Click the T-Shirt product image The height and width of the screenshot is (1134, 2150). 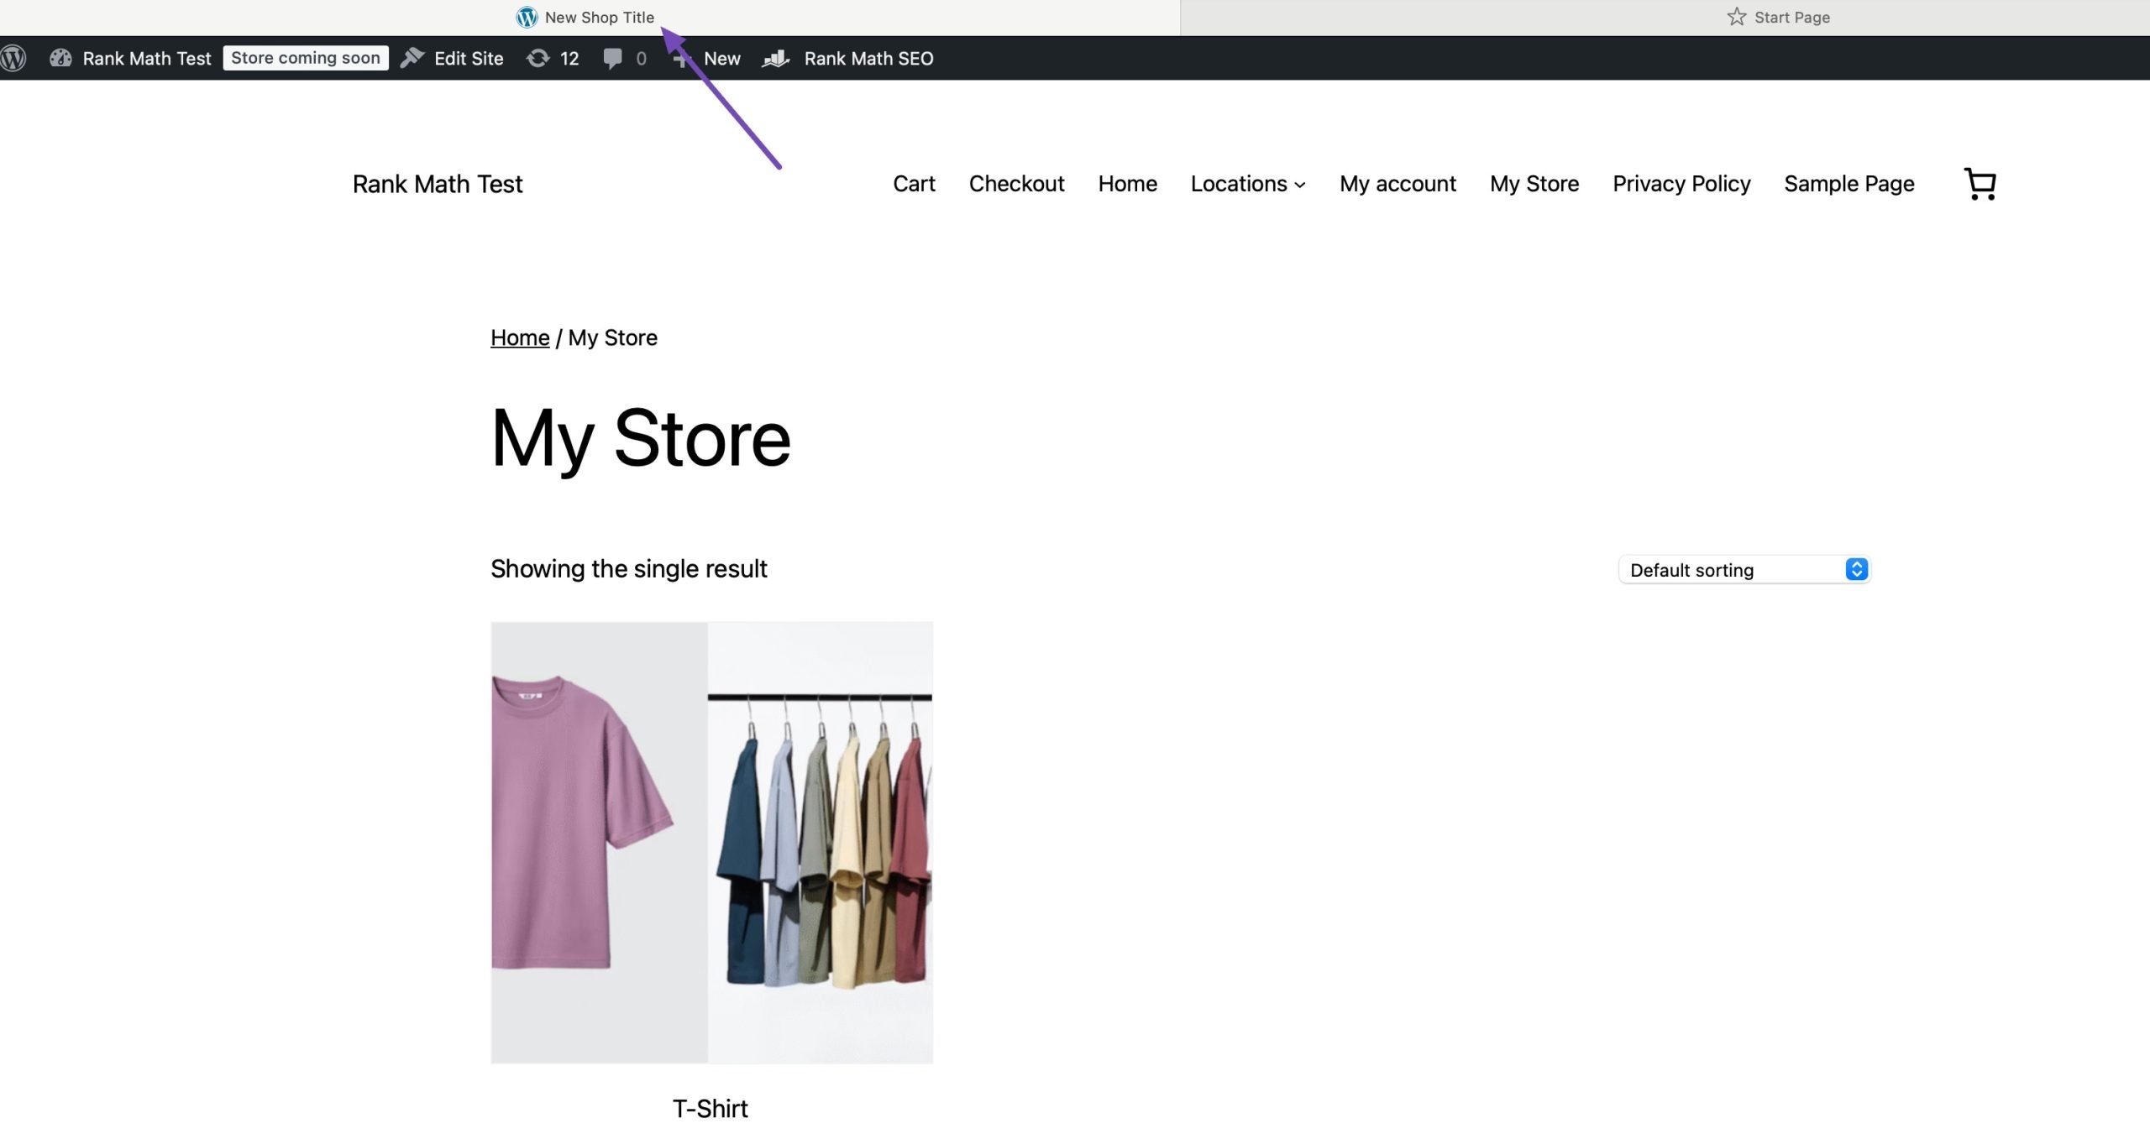[711, 842]
